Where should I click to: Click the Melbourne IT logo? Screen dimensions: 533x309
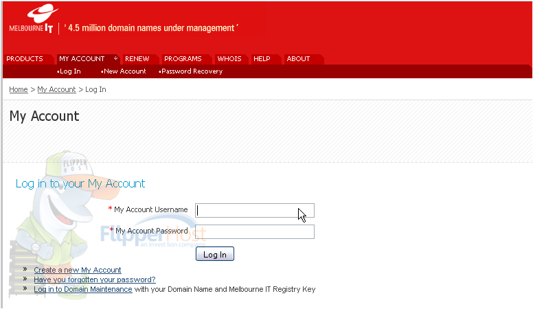point(33,19)
